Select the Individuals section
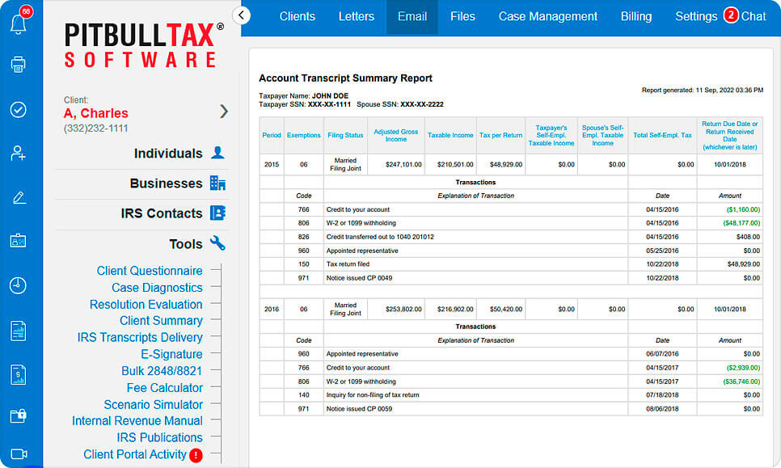Image resolution: width=781 pixels, height=468 pixels. [x=168, y=154]
